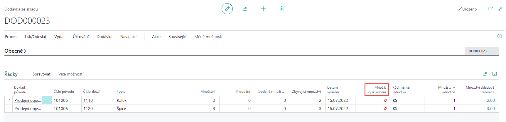Image resolution: width=506 pixels, height=122 pixels.
Task: Open row options three-dot menu
Action: [47, 100]
